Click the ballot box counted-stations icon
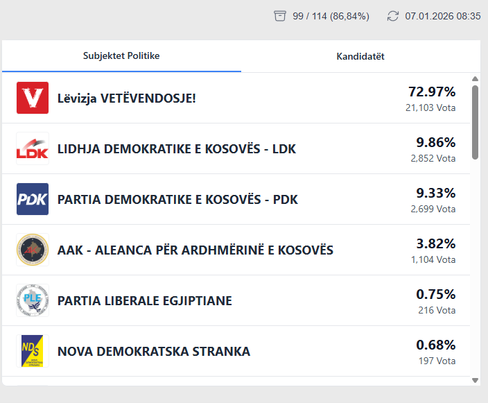The height and width of the screenshot is (403, 488). tap(280, 16)
